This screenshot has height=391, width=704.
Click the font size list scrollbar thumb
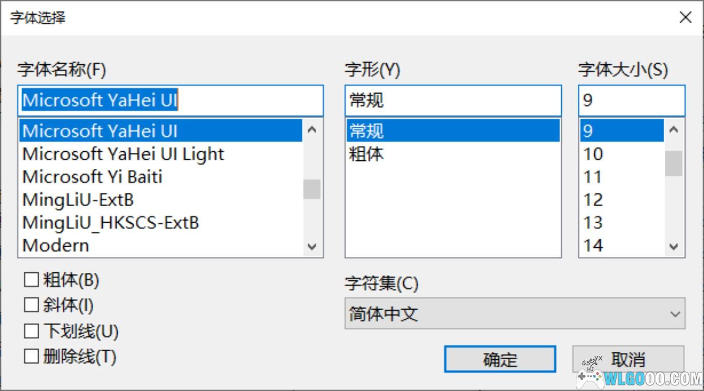tap(674, 163)
